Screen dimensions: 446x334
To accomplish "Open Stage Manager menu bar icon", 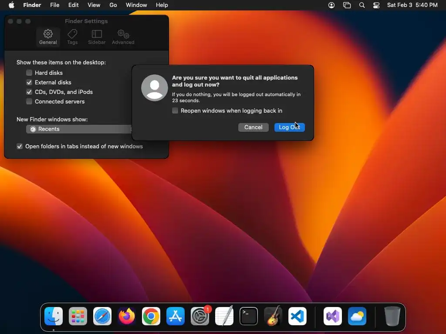I will tap(347, 5).
